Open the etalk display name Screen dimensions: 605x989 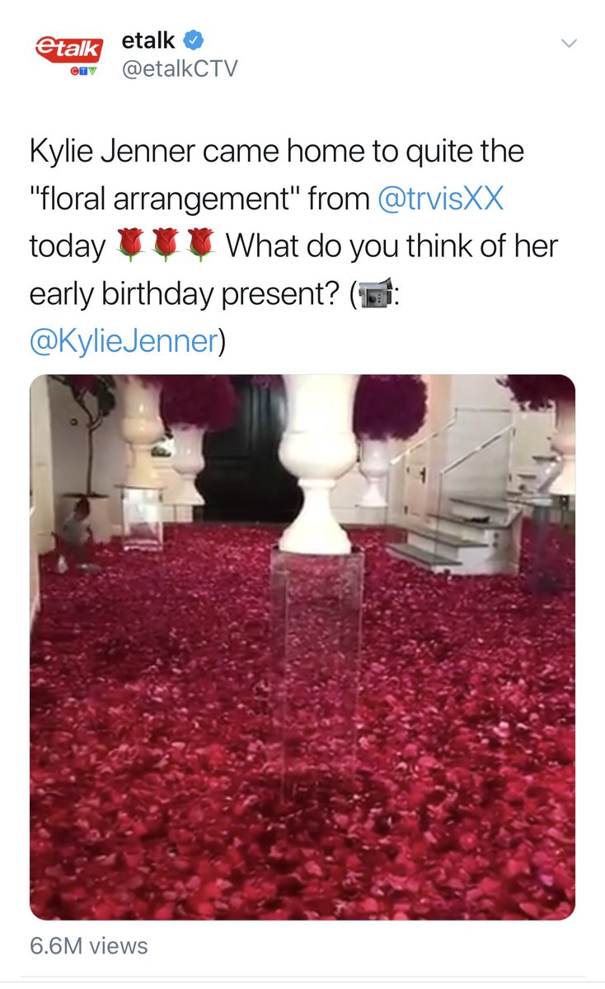click(x=148, y=40)
